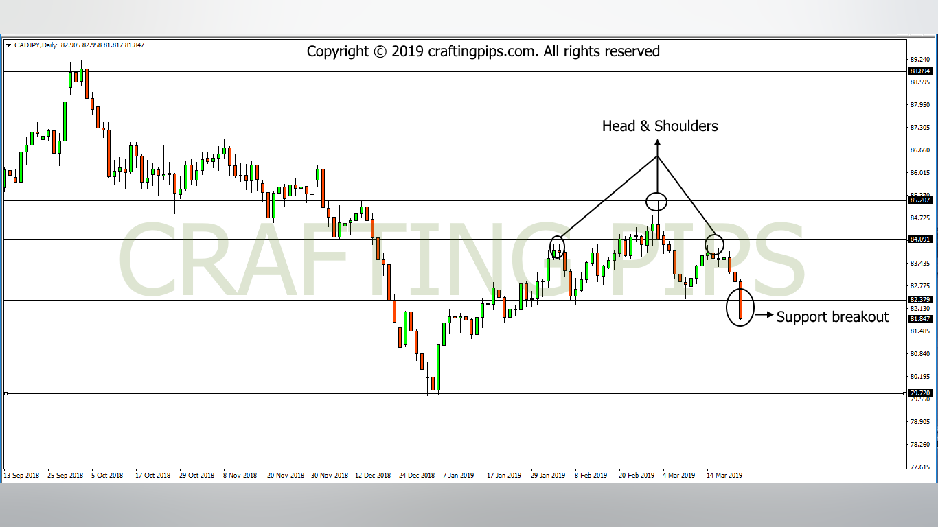
Task: Click the highlighted 84.091 price level tag
Action: (x=919, y=239)
